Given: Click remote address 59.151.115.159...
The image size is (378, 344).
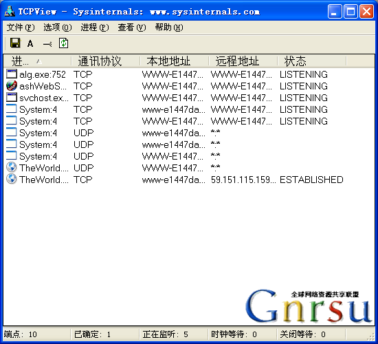Looking at the screenshot, I should click(x=243, y=180).
